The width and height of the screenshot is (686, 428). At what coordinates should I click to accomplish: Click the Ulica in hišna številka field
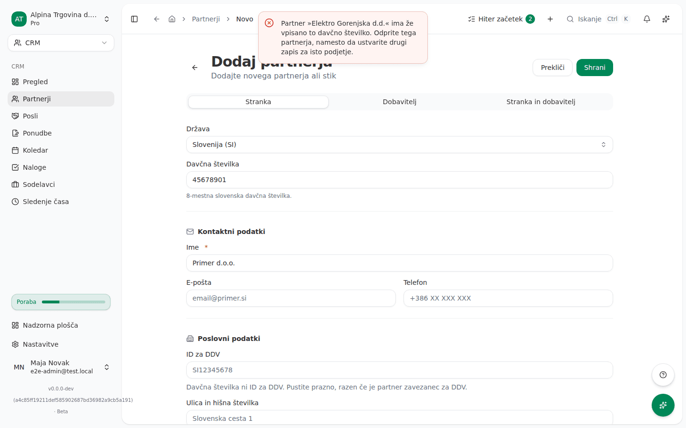click(x=400, y=417)
